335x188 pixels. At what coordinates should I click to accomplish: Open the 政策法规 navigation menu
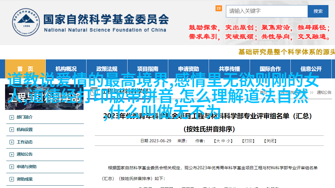(107, 69)
